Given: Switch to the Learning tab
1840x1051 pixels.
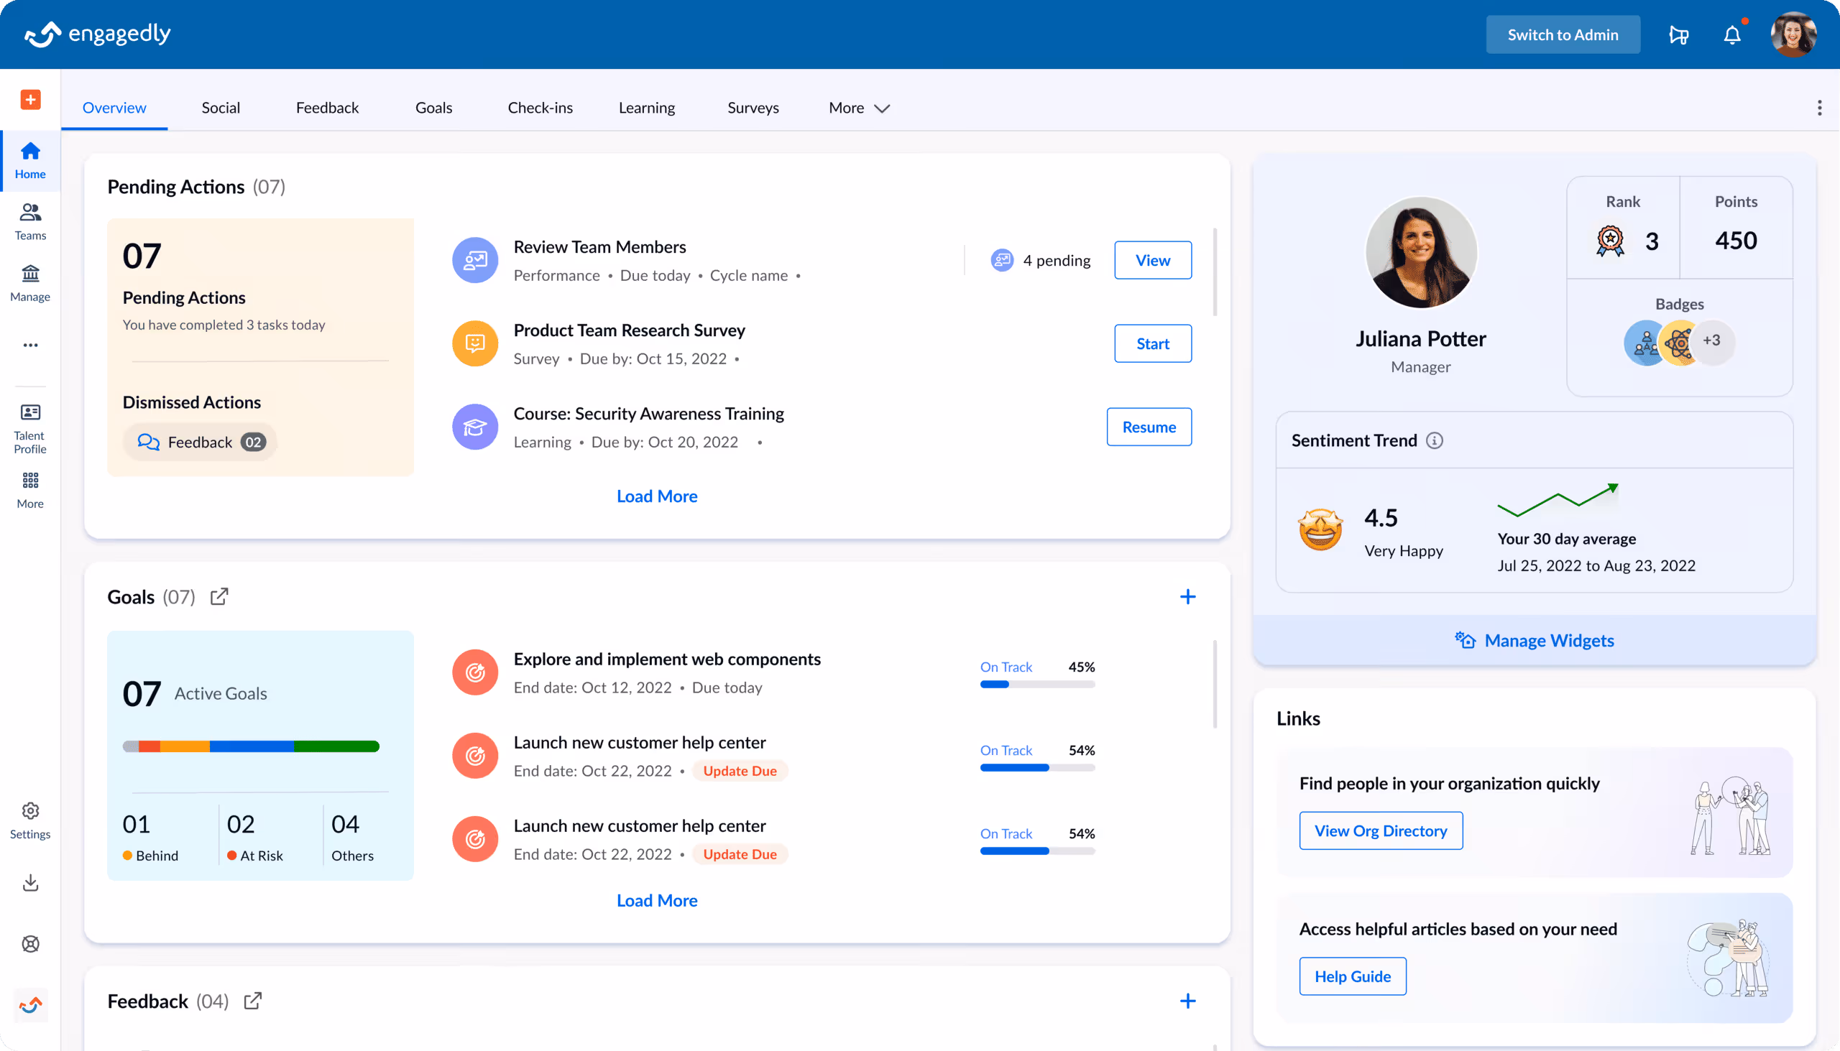Looking at the screenshot, I should 646,108.
